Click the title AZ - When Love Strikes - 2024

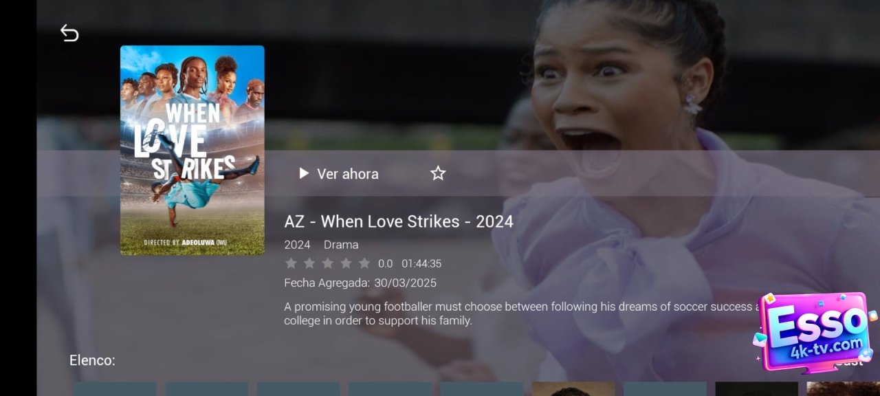click(399, 221)
